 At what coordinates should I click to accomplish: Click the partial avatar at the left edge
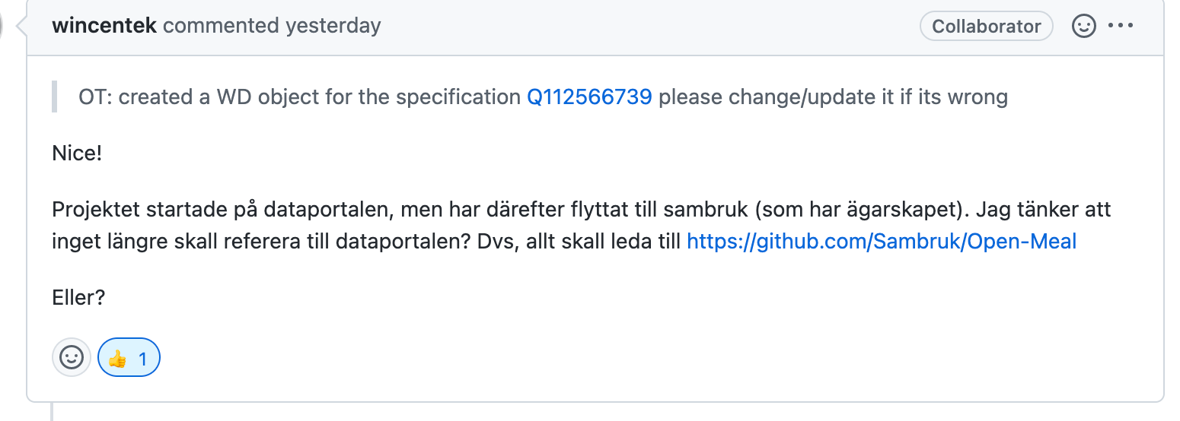(4, 26)
